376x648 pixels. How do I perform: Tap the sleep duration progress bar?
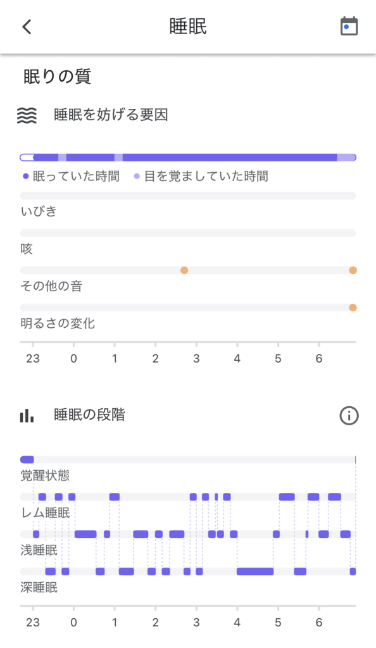pos(188,156)
